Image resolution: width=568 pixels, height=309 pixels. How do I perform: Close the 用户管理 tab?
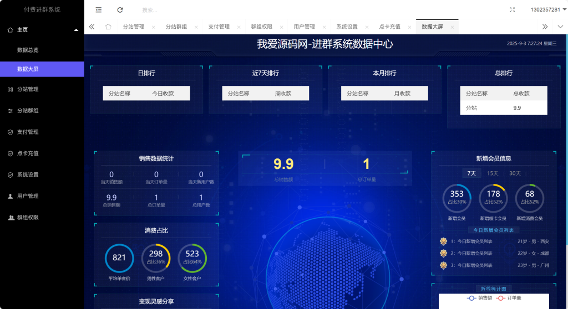click(x=324, y=27)
